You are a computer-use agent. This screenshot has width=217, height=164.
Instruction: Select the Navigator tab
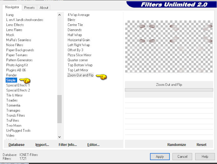click(12, 7)
